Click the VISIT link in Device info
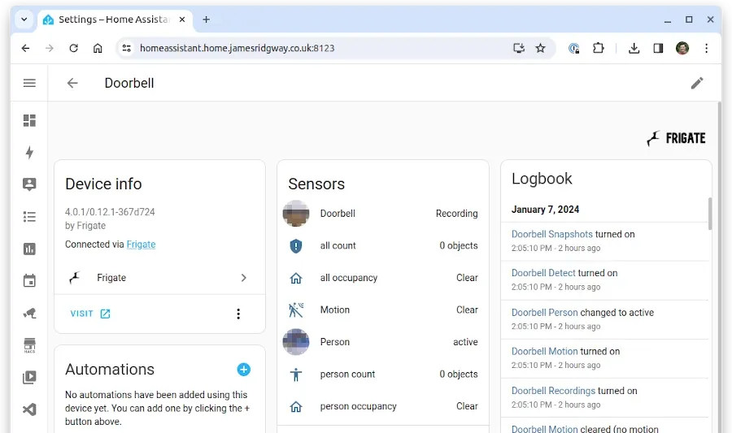732x433 pixels. click(x=90, y=314)
